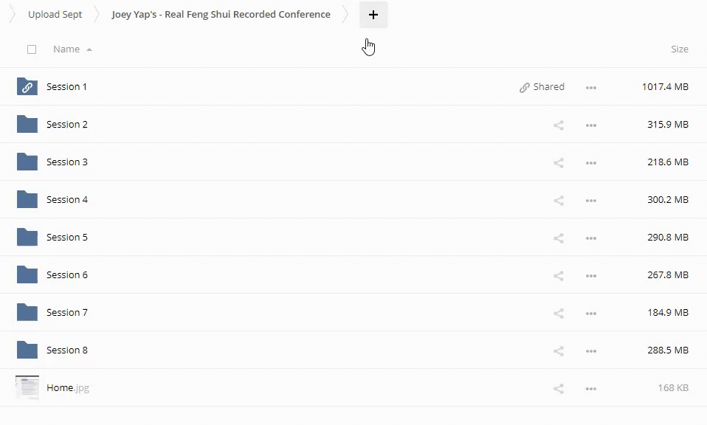Open the more options menu for Home.jpg

pos(590,389)
